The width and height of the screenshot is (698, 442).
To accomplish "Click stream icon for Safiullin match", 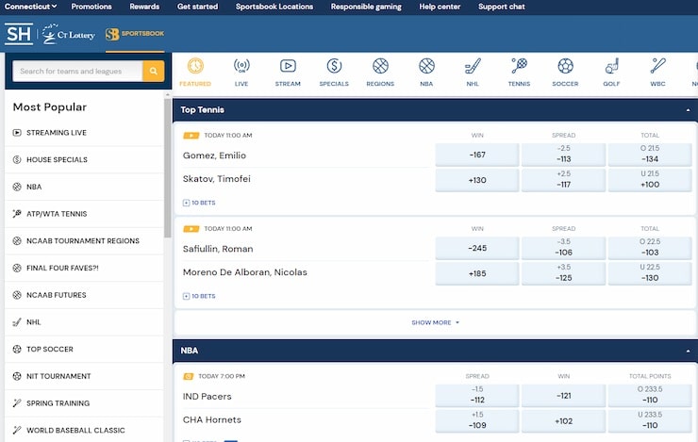I will pyautogui.click(x=191, y=229).
